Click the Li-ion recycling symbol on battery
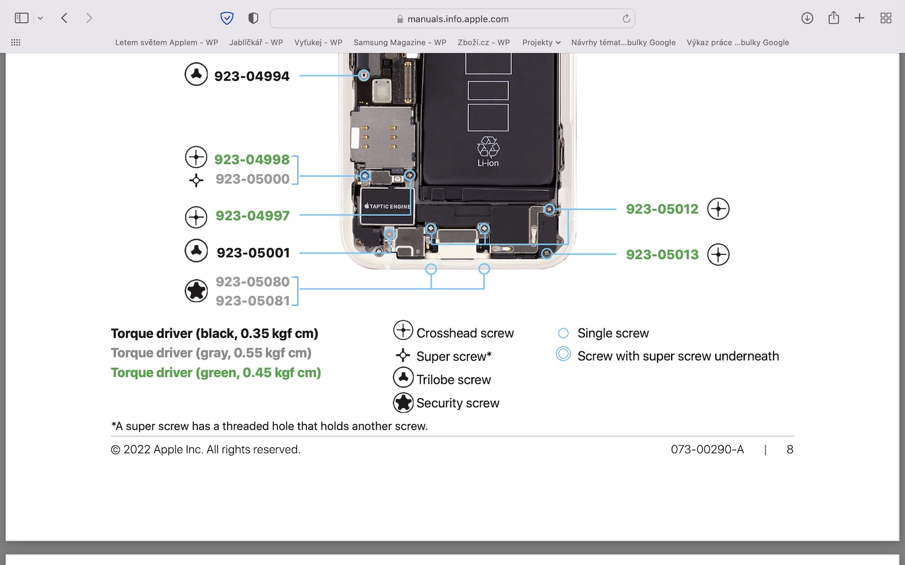The height and width of the screenshot is (565, 905). pyautogui.click(x=488, y=147)
